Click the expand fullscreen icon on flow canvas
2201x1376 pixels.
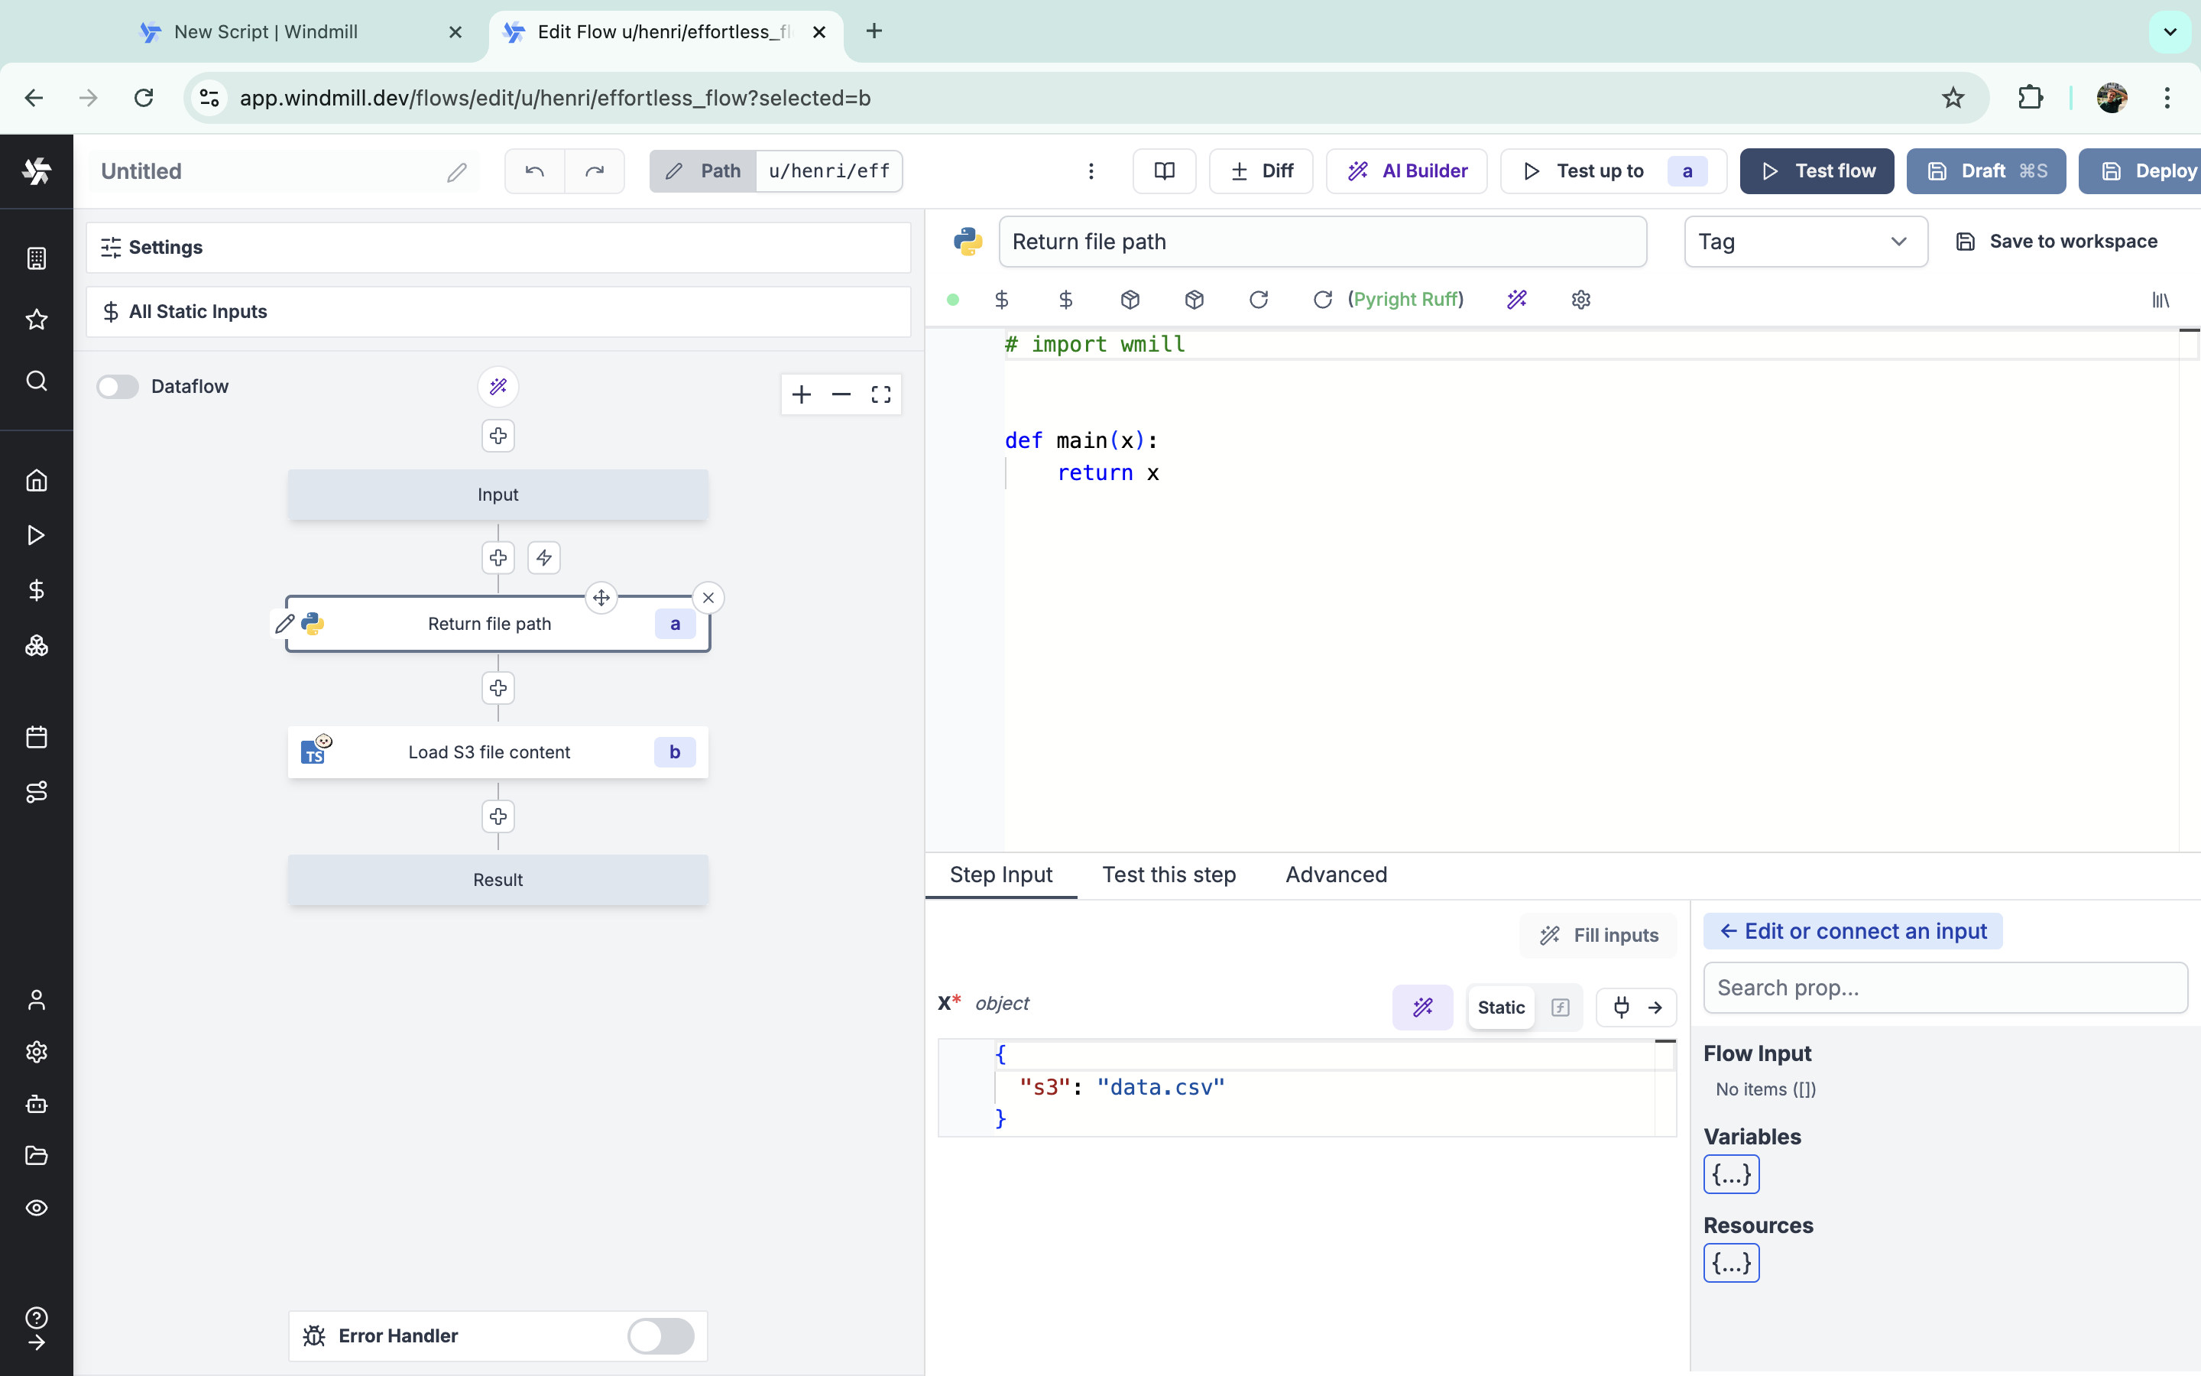pyautogui.click(x=881, y=391)
